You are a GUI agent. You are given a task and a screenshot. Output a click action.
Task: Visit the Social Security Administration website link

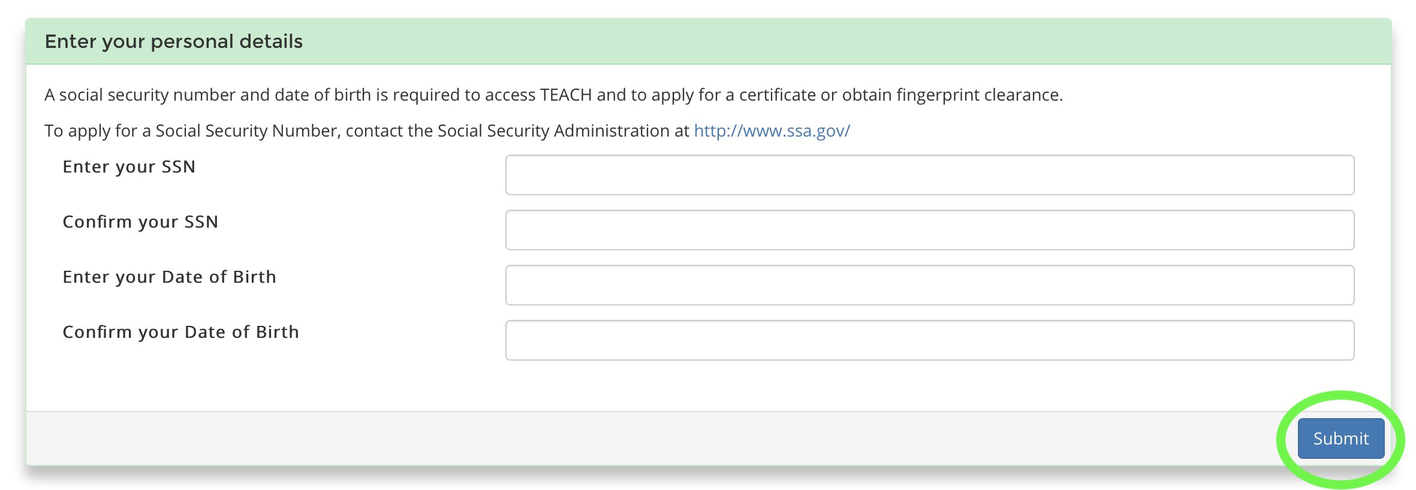[x=771, y=130]
